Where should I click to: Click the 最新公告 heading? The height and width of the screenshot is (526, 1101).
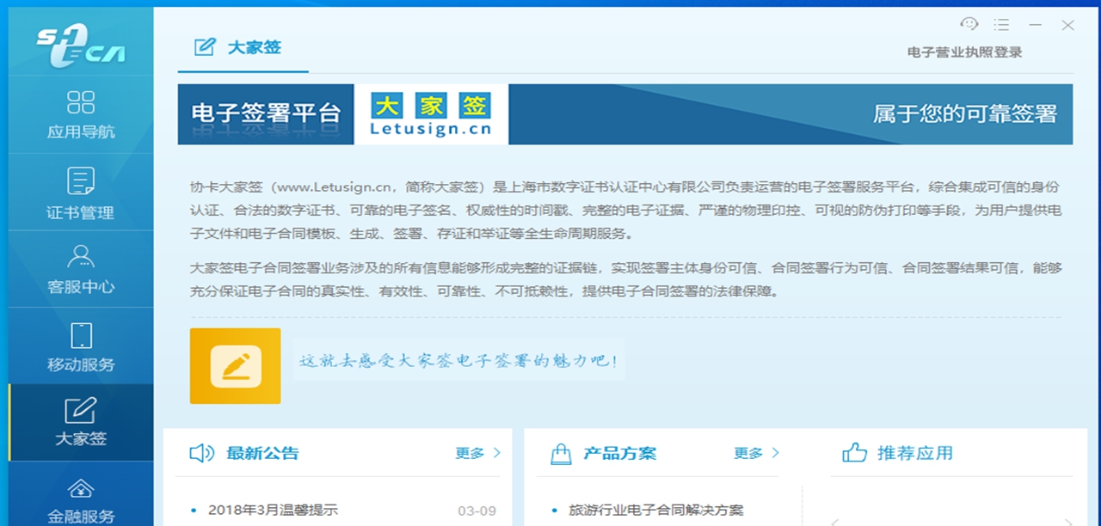pyautogui.click(x=262, y=453)
